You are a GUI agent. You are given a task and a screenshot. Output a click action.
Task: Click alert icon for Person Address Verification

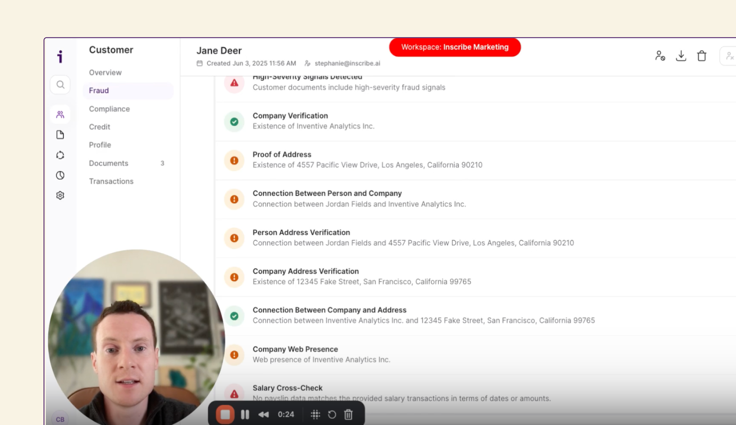tap(234, 238)
